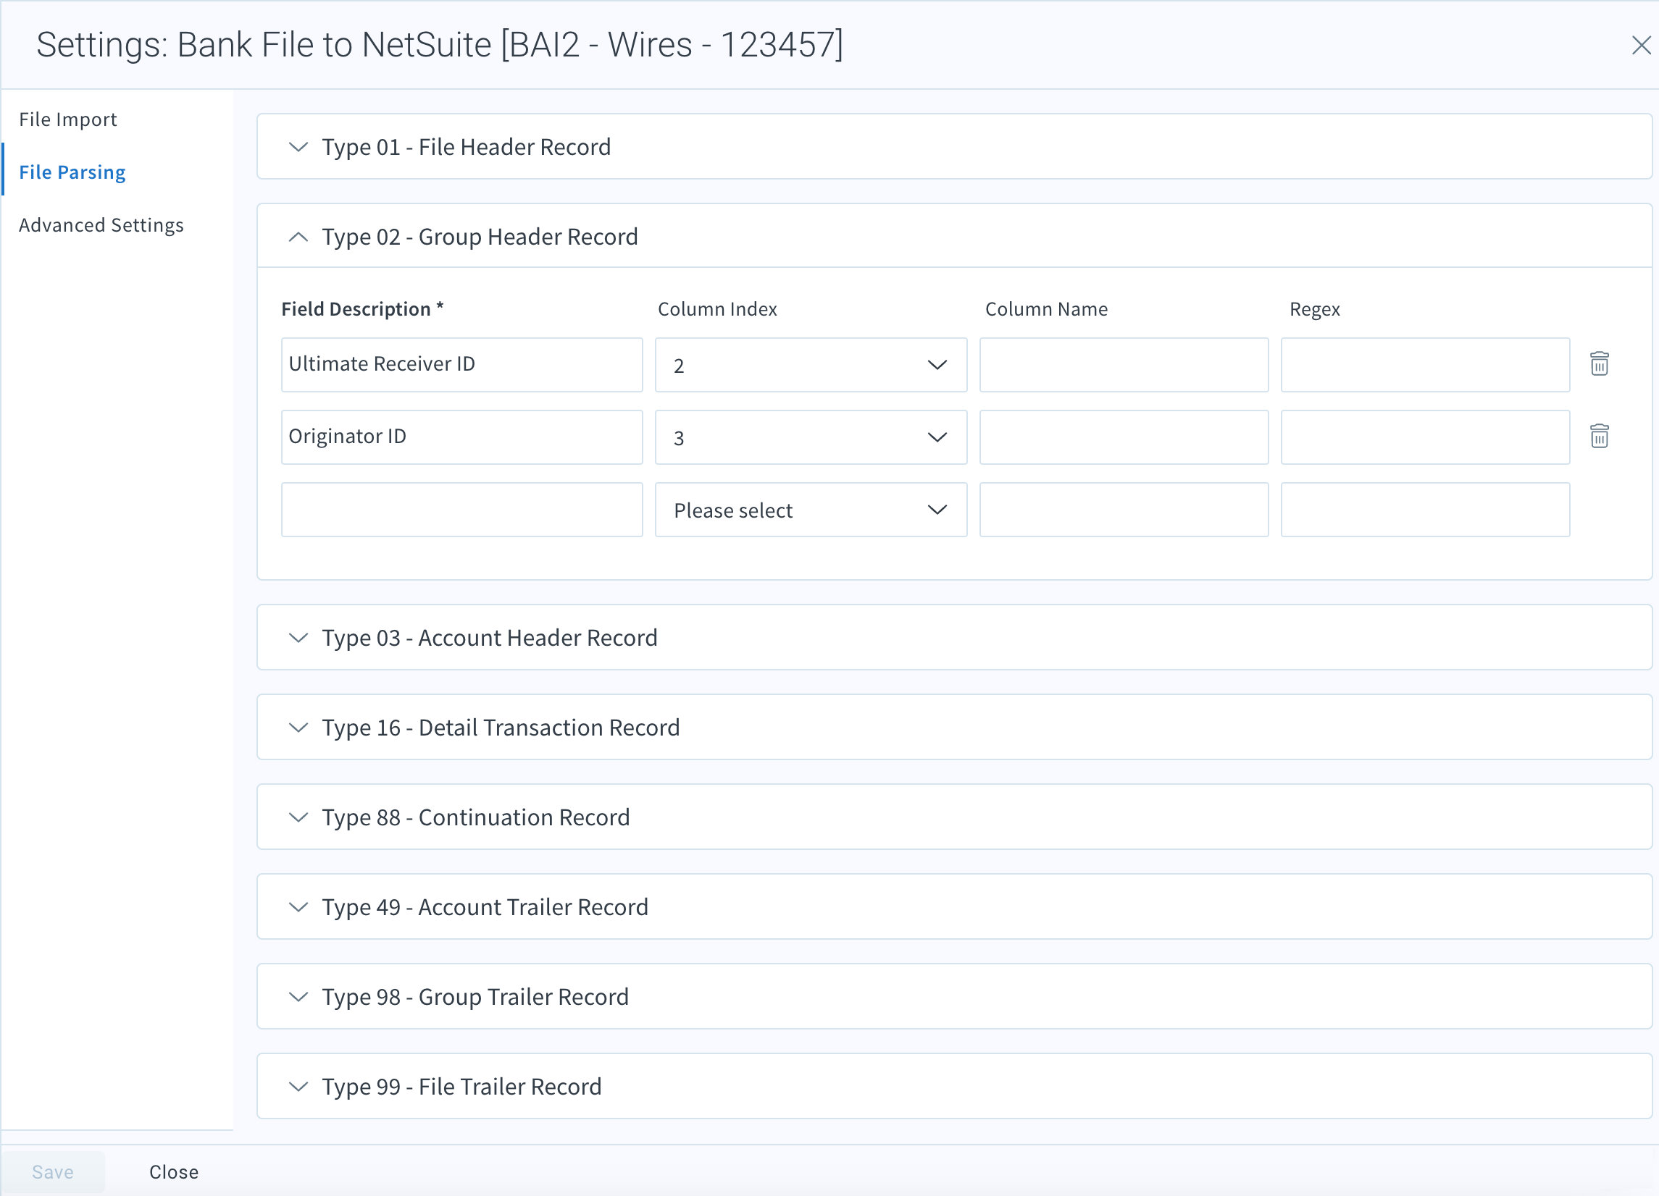Switch to the File Import section
1659x1196 pixels.
pyautogui.click(x=68, y=119)
